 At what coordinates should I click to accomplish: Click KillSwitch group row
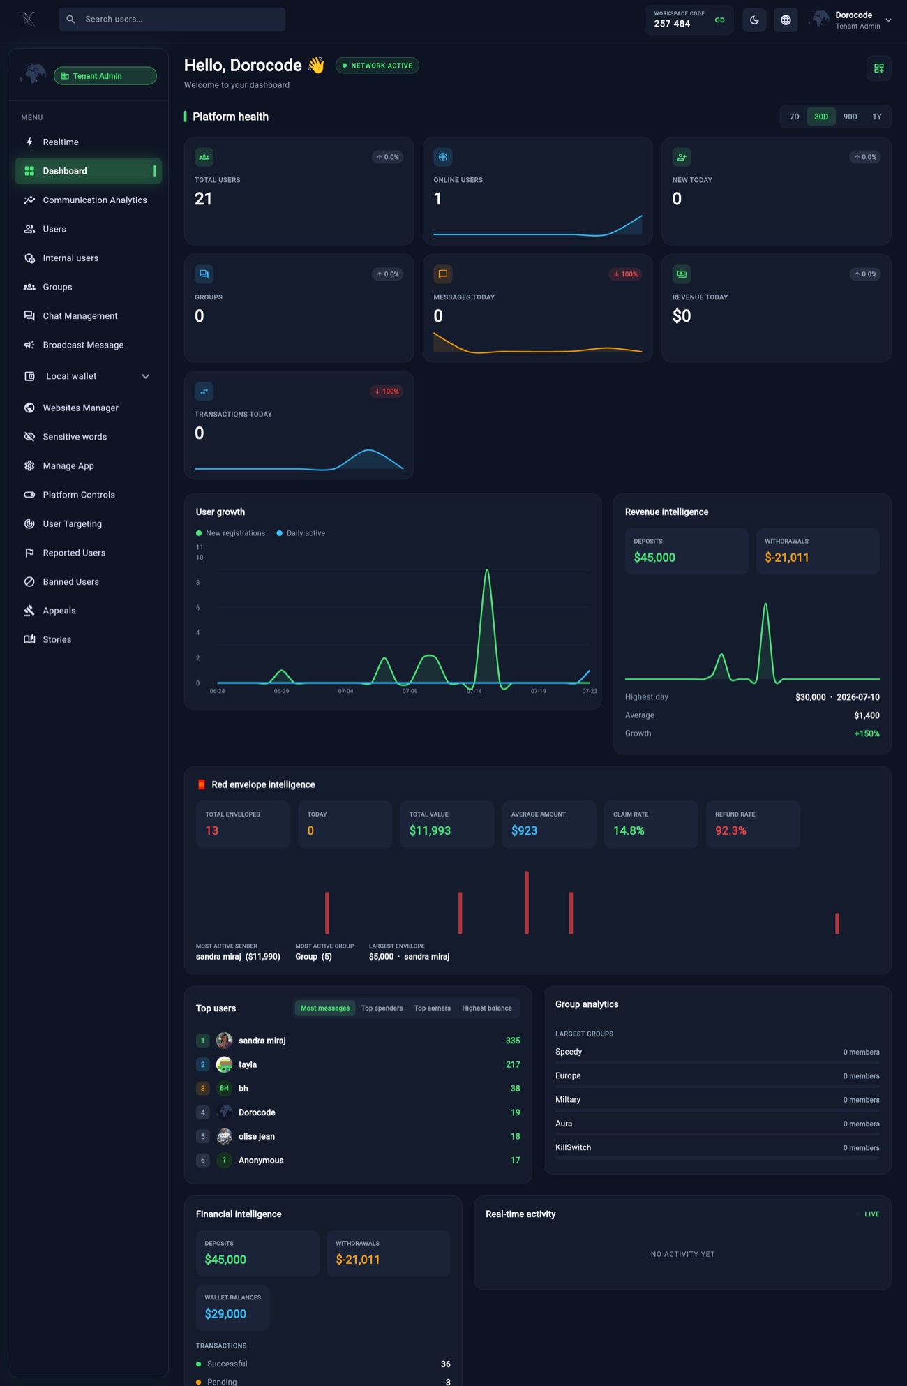point(717,1149)
